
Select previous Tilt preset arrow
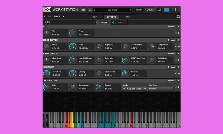coord(176,33)
